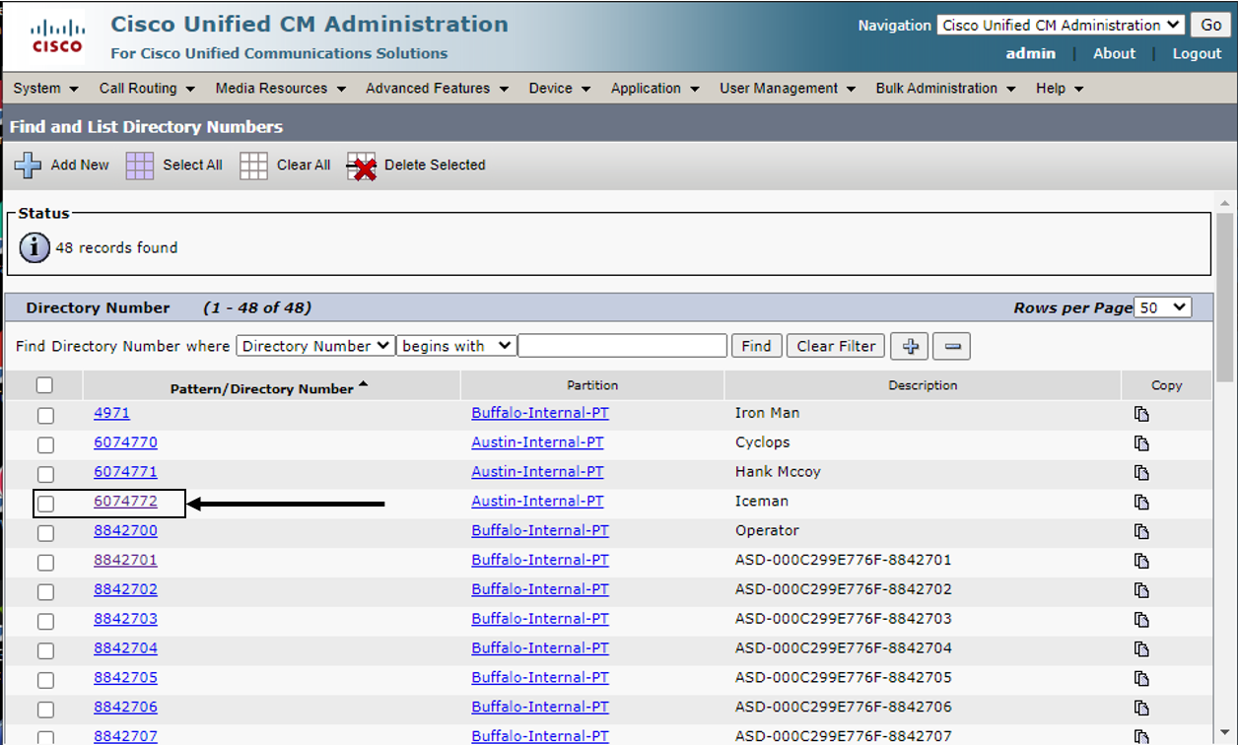
Task: Open directory number 6074772 link
Action: 125,501
